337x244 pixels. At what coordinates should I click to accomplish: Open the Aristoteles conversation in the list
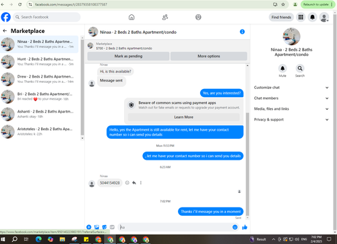pyautogui.click(x=39, y=131)
